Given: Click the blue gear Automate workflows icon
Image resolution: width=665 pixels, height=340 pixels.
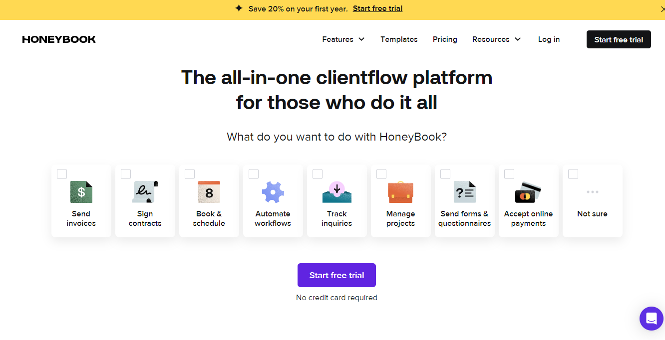Looking at the screenshot, I should (x=273, y=192).
